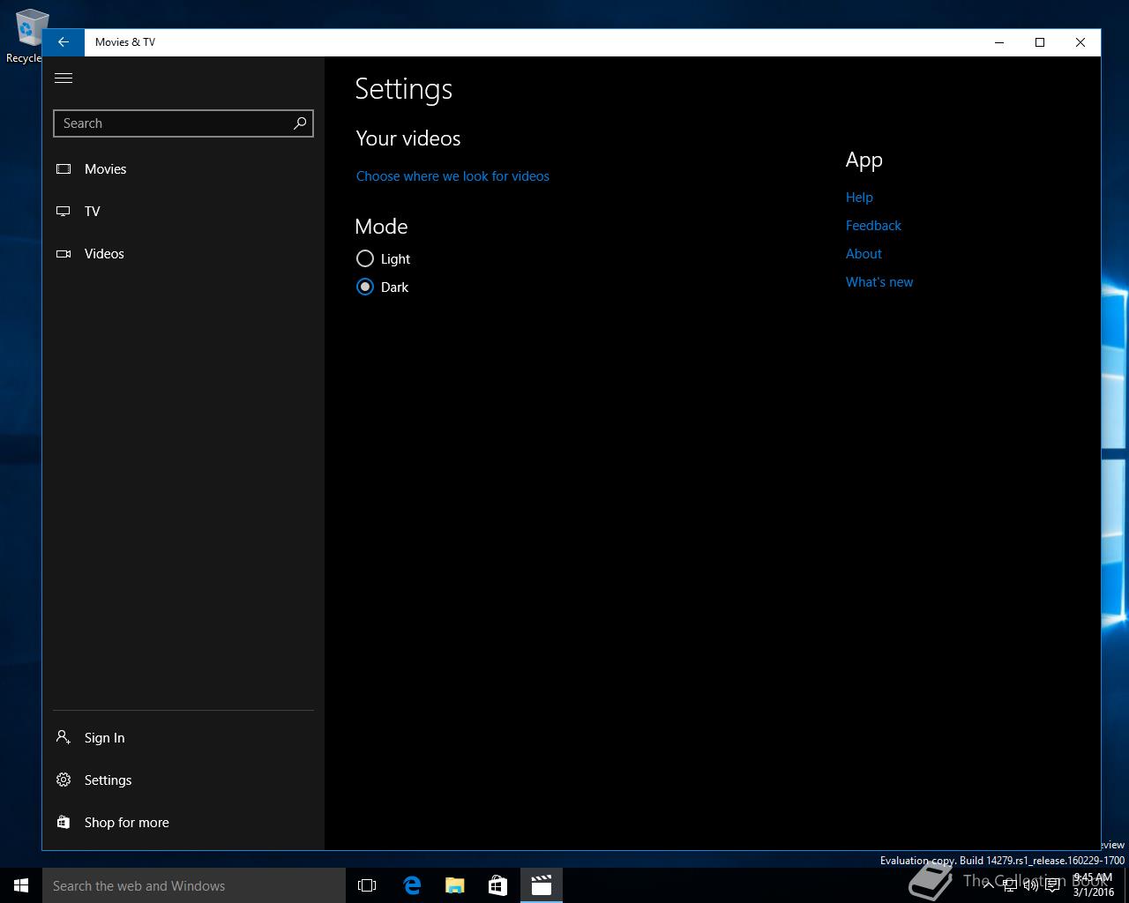Select the Dark mode radio button

click(x=365, y=287)
